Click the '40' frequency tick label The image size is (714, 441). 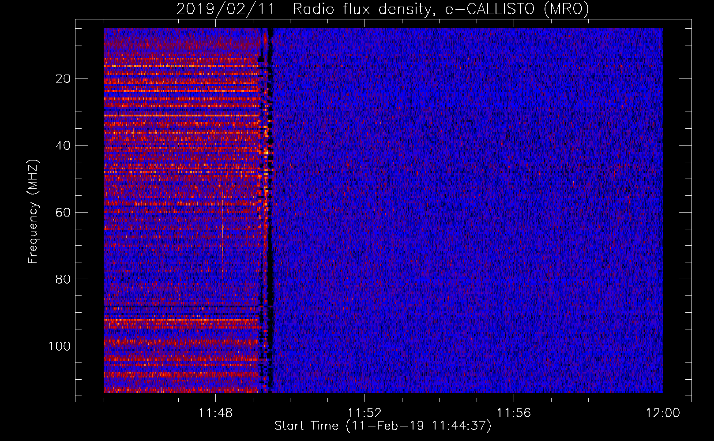(64, 146)
